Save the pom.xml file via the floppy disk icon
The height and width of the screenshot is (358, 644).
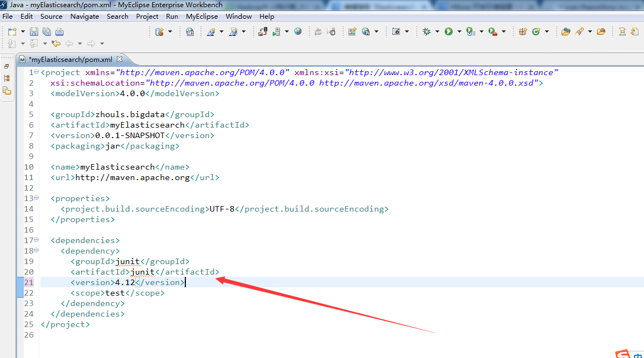[x=34, y=31]
